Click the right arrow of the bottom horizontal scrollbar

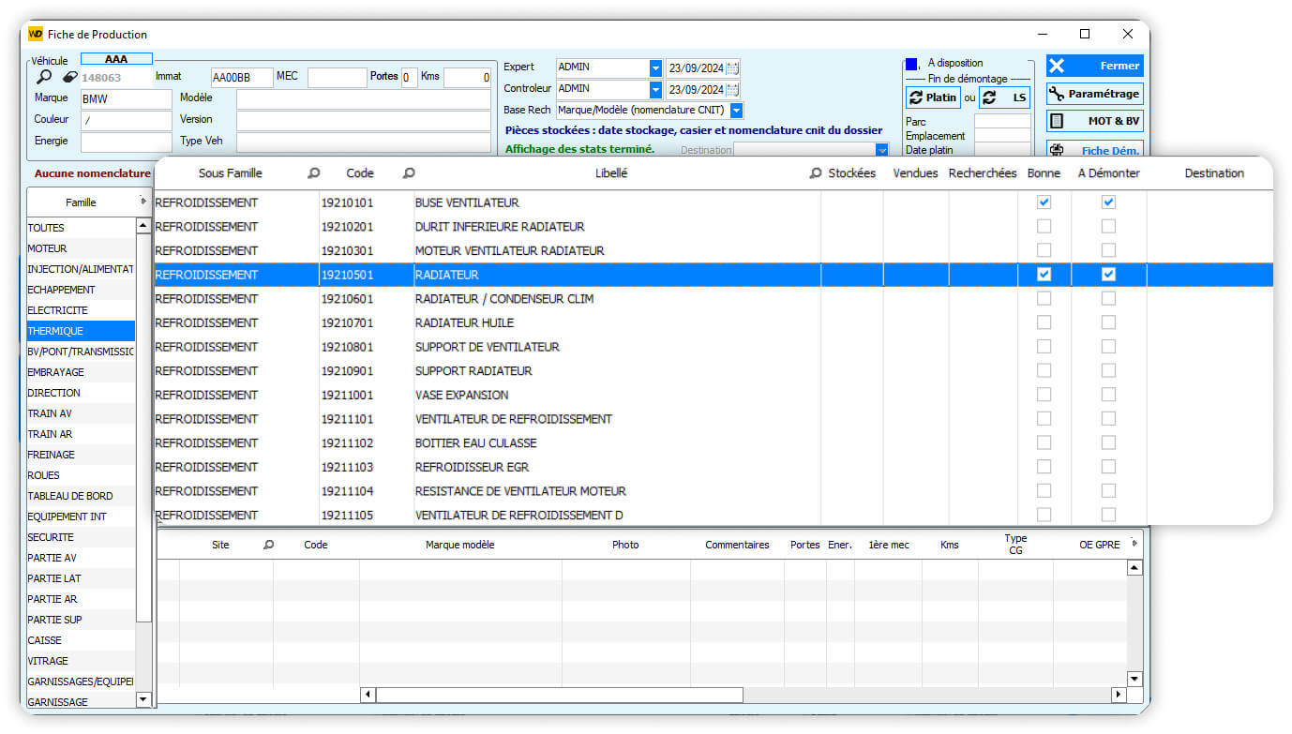(1118, 695)
